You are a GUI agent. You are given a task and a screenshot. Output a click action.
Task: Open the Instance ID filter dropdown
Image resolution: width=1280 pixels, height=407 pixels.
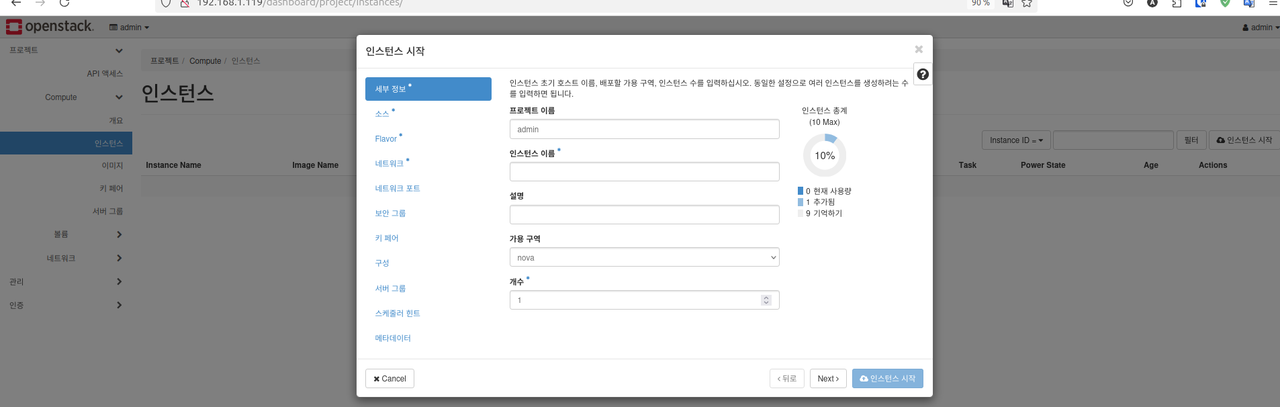1015,140
